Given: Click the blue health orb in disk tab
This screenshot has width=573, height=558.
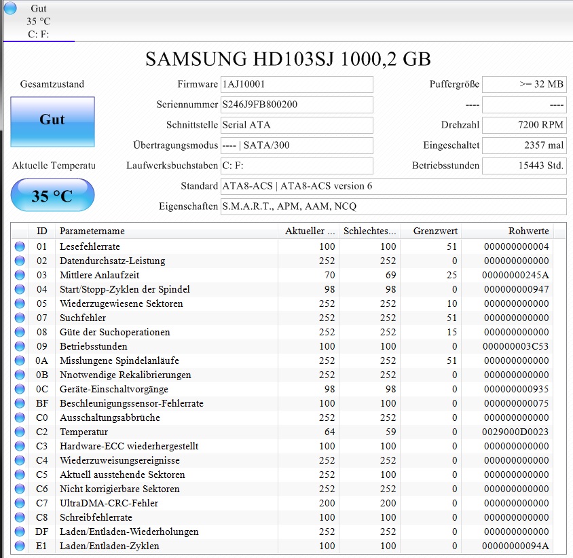Looking at the screenshot, I should [10, 8].
